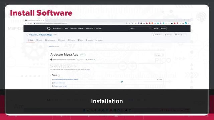Viewport: 214px width, 120px height.
Task: Switch to the Issues tab
Action: click(39, 40)
